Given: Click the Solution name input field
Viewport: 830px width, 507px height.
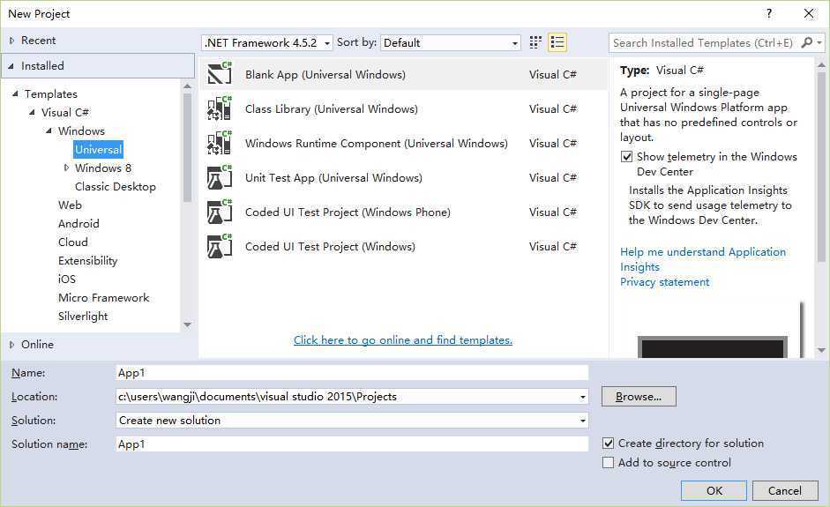Looking at the screenshot, I should tap(352, 444).
